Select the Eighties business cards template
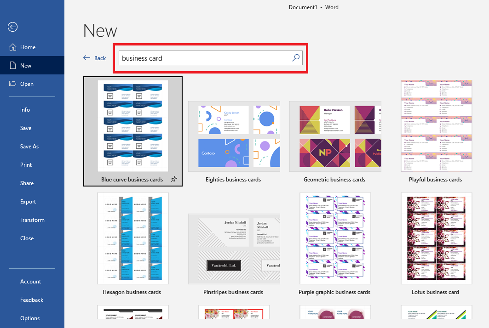Image resolution: width=489 pixels, height=328 pixels. pyautogui.click(x=234, y=137)
